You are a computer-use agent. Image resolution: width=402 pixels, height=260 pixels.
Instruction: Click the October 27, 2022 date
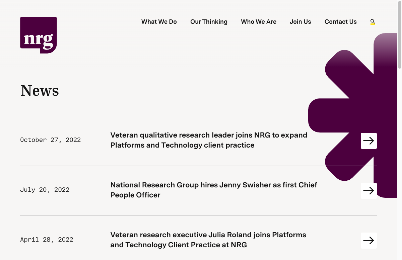click(x=50, y=140)
